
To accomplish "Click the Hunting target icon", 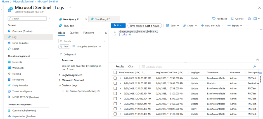I will [9, 74].
